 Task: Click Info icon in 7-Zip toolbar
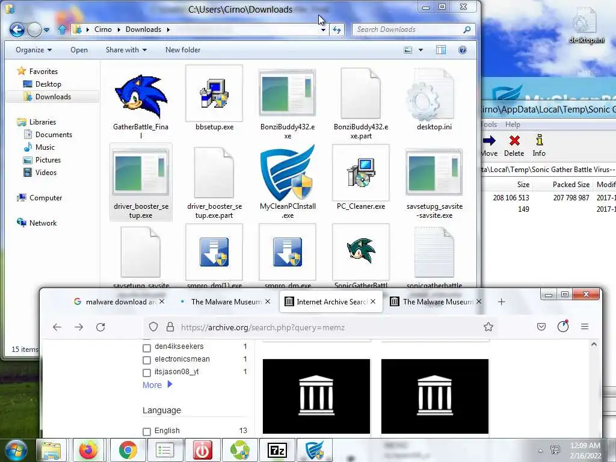(x=539, y=146)
